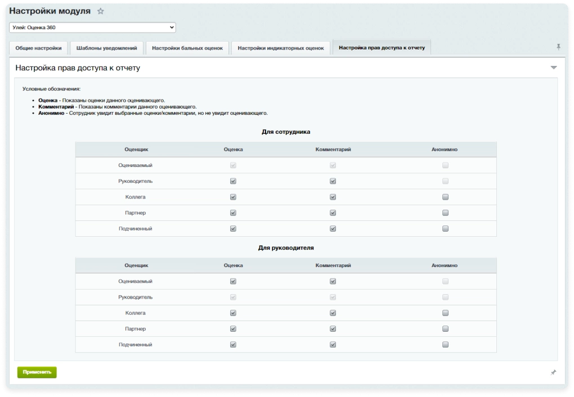Toggle employee table Оценка for Подчиненный

click(233, 229)
